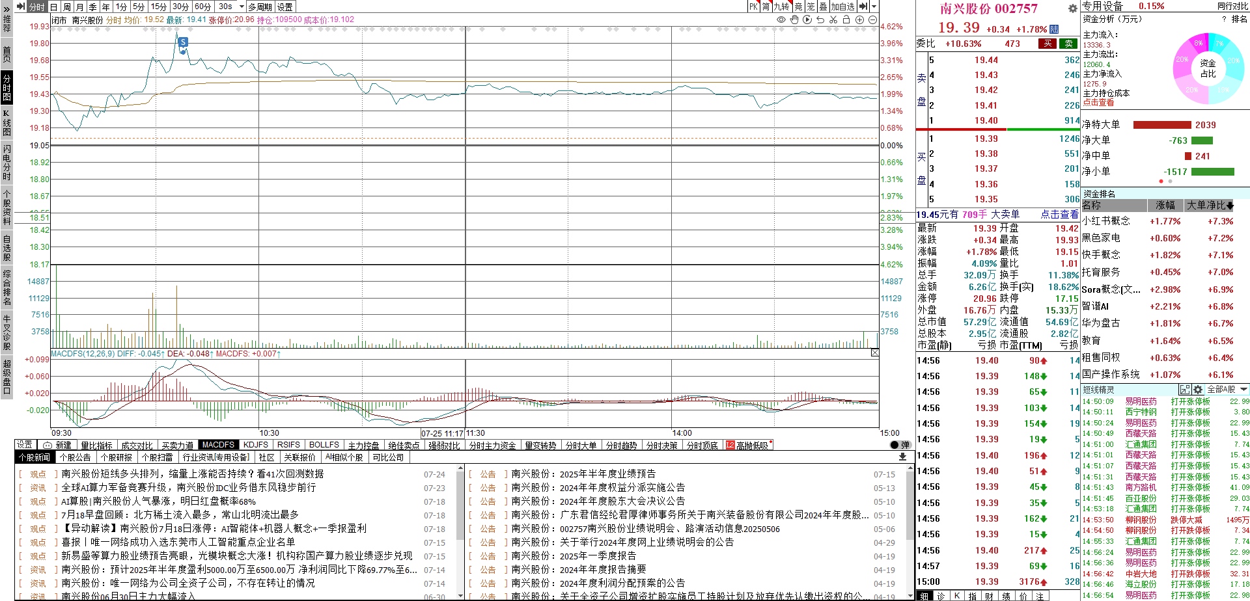The height and width of the screenshot is (601, 1250).
Task: Click the zoom in plus icon
Action: (x=859, y=20)
